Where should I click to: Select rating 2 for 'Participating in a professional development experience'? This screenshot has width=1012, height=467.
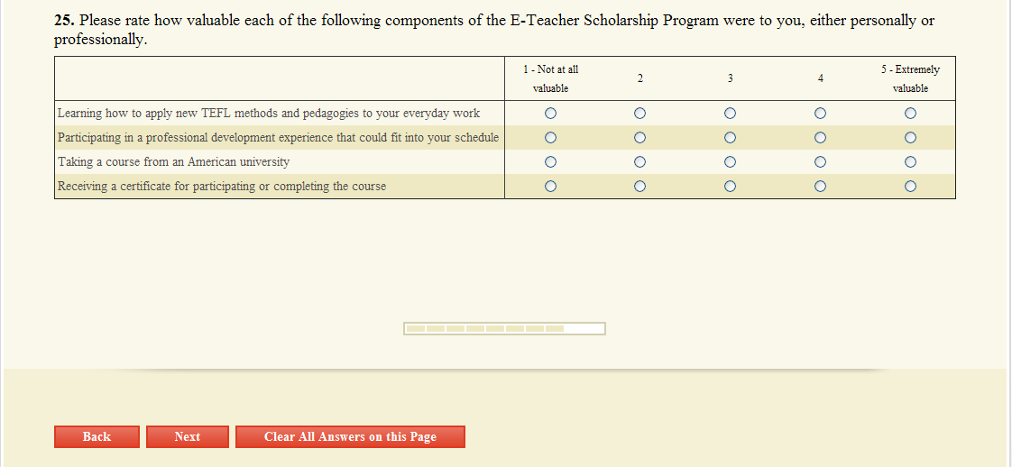[640, 138]
